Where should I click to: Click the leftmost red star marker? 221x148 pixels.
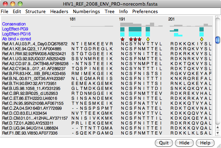tap(122, 39)
